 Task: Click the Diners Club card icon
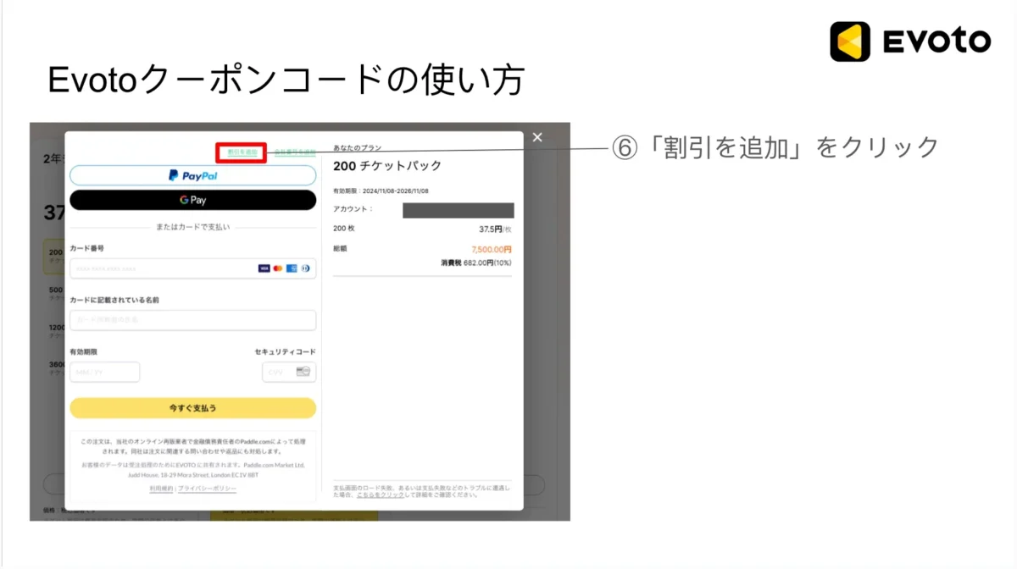tap(305, 268)
